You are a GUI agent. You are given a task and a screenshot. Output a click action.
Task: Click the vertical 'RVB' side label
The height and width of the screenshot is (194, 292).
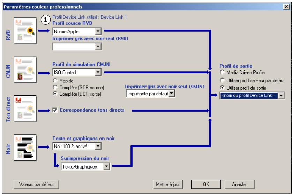pyautogui.click(x=8, y=35)
